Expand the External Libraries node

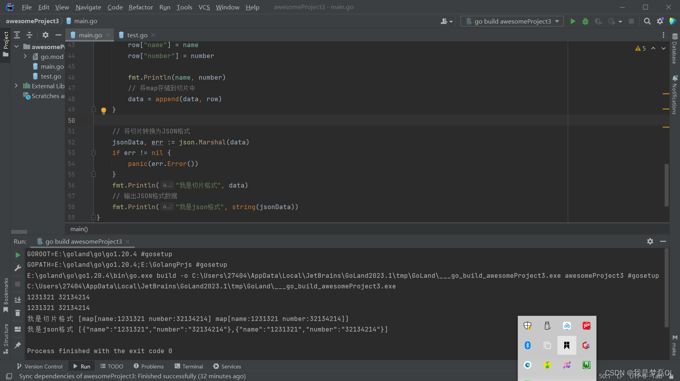pos(16,86)
